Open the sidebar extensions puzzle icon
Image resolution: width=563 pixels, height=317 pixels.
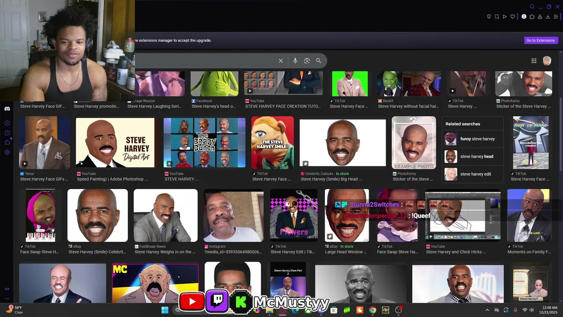[7, 143]
